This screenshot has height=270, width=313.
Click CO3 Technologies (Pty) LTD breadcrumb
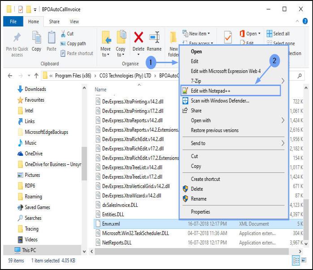click(x=125, y=76)
